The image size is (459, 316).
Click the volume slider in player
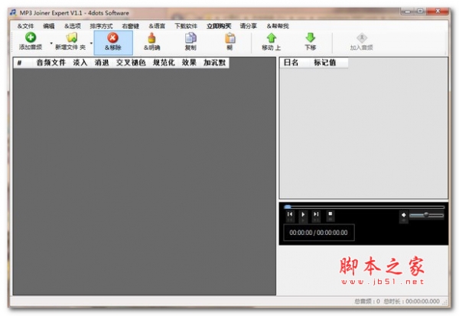tap(427, 215)
